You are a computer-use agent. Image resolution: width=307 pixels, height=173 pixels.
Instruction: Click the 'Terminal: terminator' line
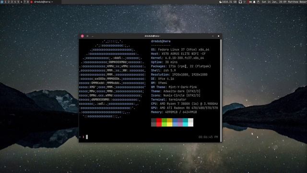click(x=168, y=99)
